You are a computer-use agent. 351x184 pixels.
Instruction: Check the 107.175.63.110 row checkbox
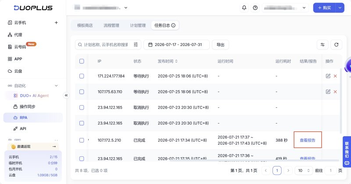[x=82, y=92]
